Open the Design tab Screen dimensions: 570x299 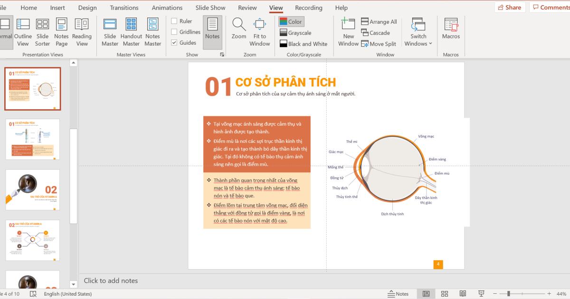(x=87, y=8)
